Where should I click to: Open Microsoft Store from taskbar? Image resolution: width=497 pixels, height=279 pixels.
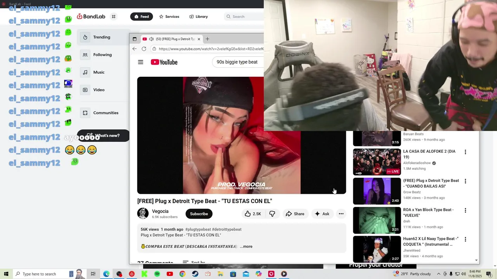pyautogui.click(x=233, y=274)
